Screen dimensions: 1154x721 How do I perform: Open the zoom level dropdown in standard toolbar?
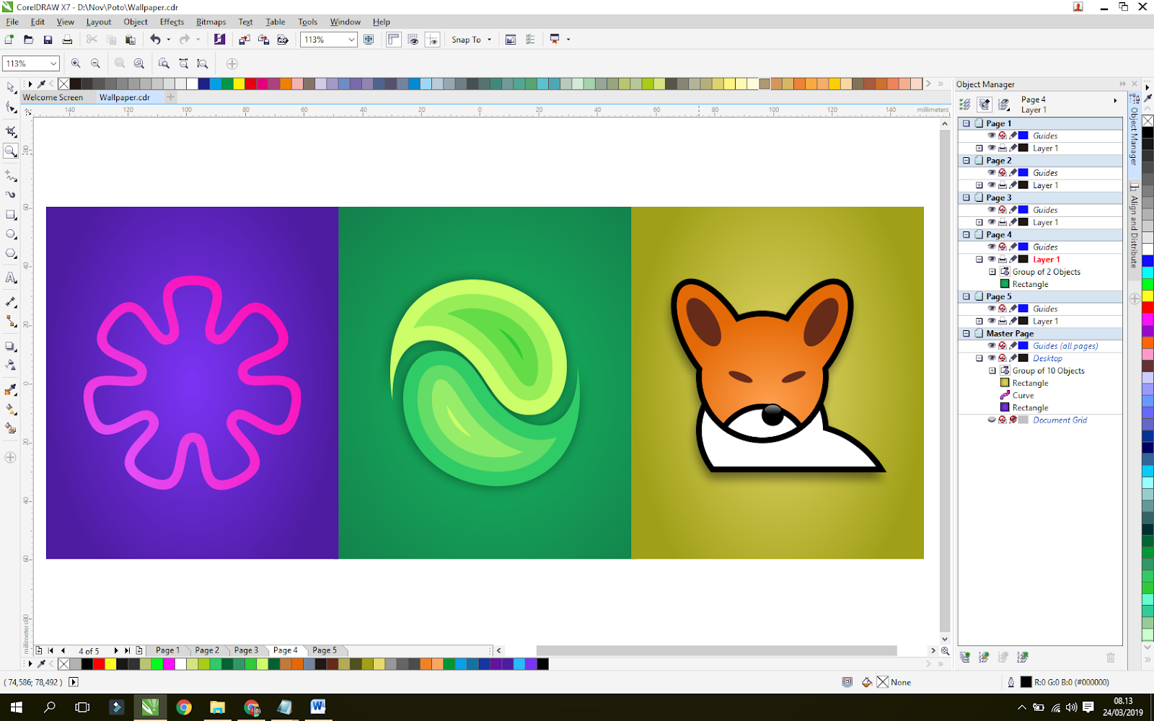point(351,40)
